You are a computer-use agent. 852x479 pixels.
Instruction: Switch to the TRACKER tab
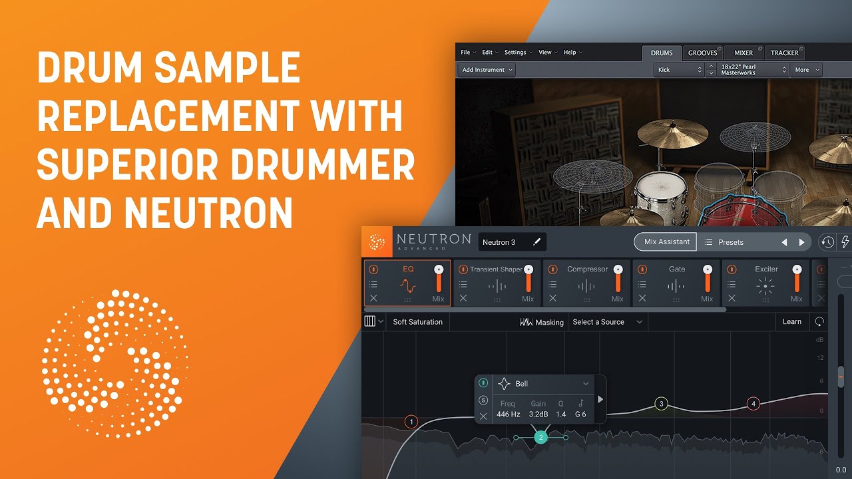click(x=785, y=53)
